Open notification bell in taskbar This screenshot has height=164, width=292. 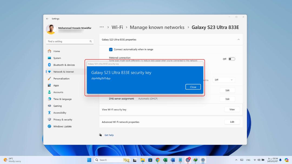tap(280, 160)
